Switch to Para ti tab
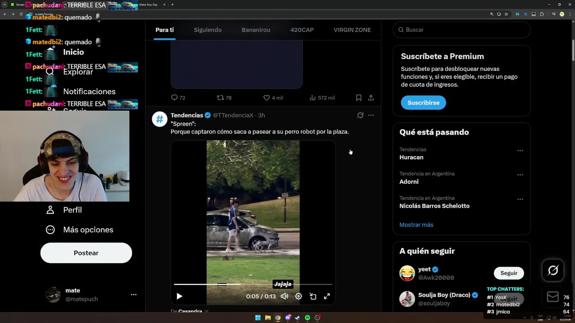This screenshot has height=323, width=575. [x=164, y=30]
